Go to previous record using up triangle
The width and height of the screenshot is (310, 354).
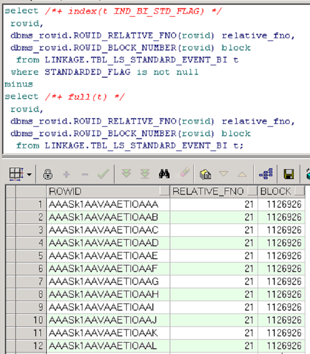[242, 174]
